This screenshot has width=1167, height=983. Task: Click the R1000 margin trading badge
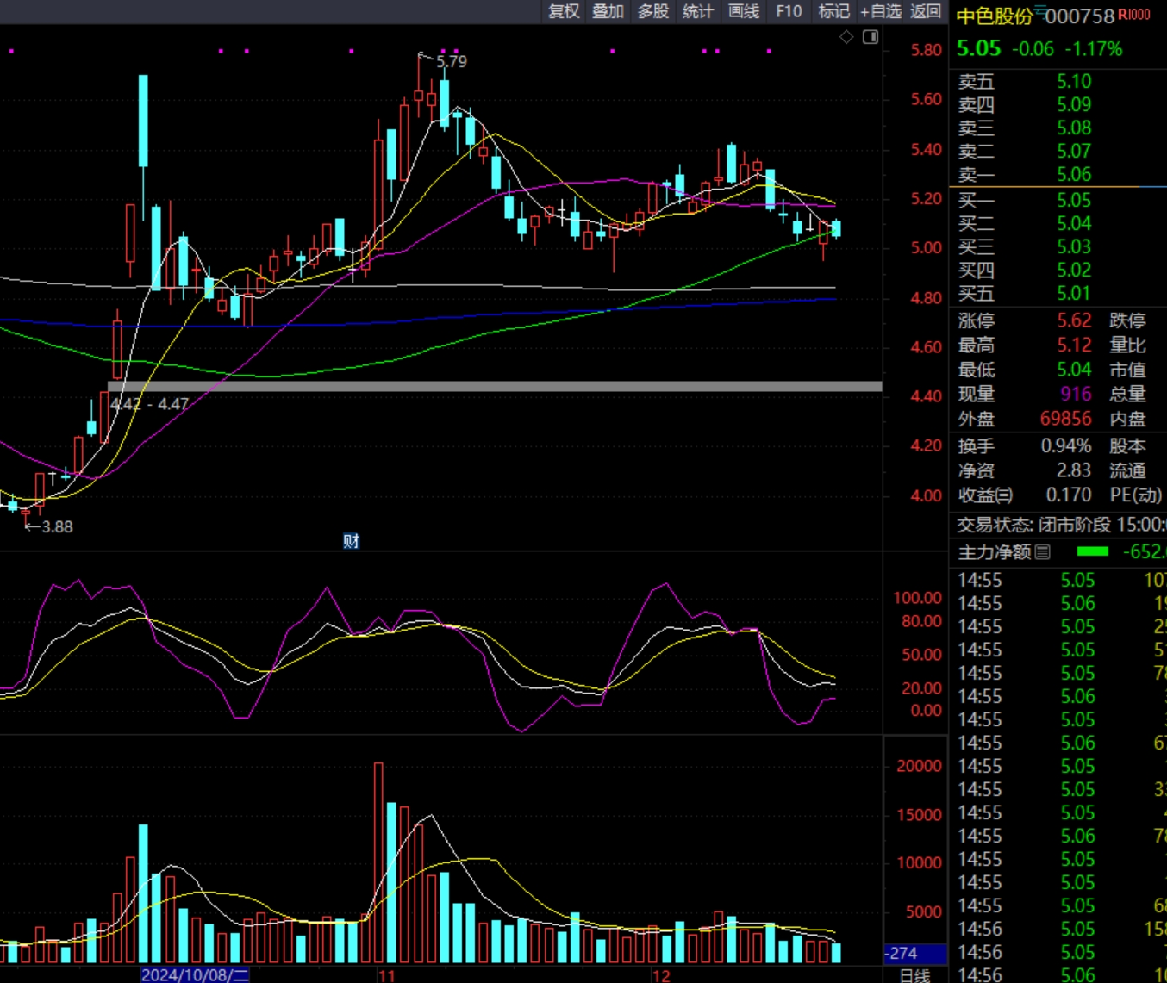pyautogui.click(x=1134, y=15)
